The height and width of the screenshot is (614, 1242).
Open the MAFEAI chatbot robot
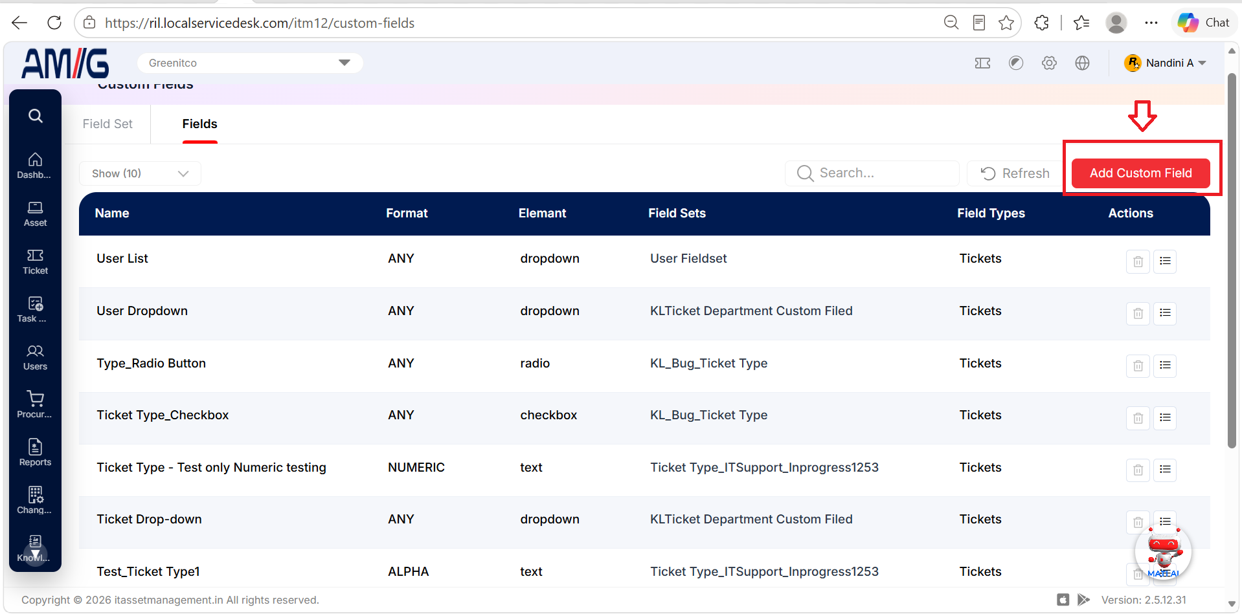1164,552
